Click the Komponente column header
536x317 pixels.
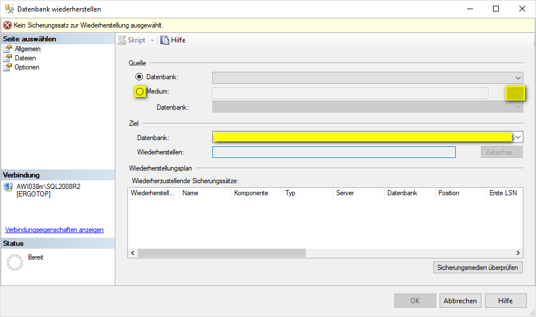point(256,193)
